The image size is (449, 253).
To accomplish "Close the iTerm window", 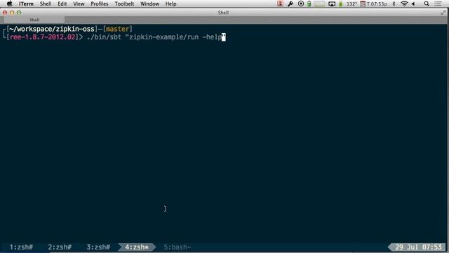I will [x=5, y=13].
